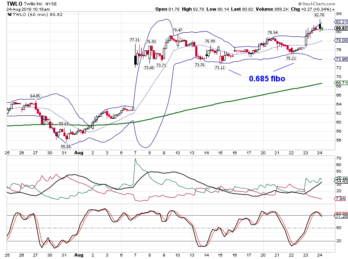Click the 73.96 lower band axis tag
Image resolution: width=348 pixels, height=259 pixels.
[341, 59]
